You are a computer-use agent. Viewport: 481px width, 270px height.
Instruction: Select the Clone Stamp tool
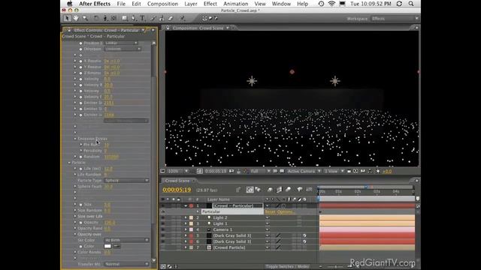[162, 18]
